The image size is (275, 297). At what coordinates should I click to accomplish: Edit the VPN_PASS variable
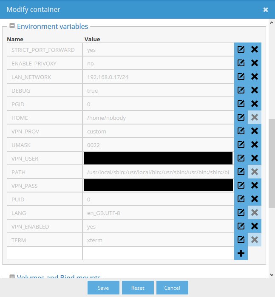241,185
